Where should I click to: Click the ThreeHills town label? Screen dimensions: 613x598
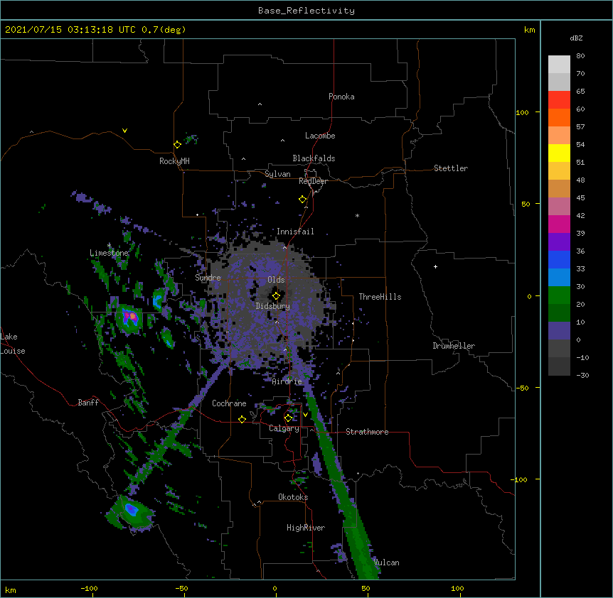380,297
